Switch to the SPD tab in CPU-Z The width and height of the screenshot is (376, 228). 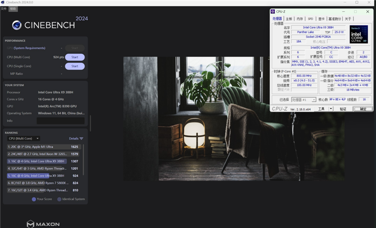(x=311, y=19)
